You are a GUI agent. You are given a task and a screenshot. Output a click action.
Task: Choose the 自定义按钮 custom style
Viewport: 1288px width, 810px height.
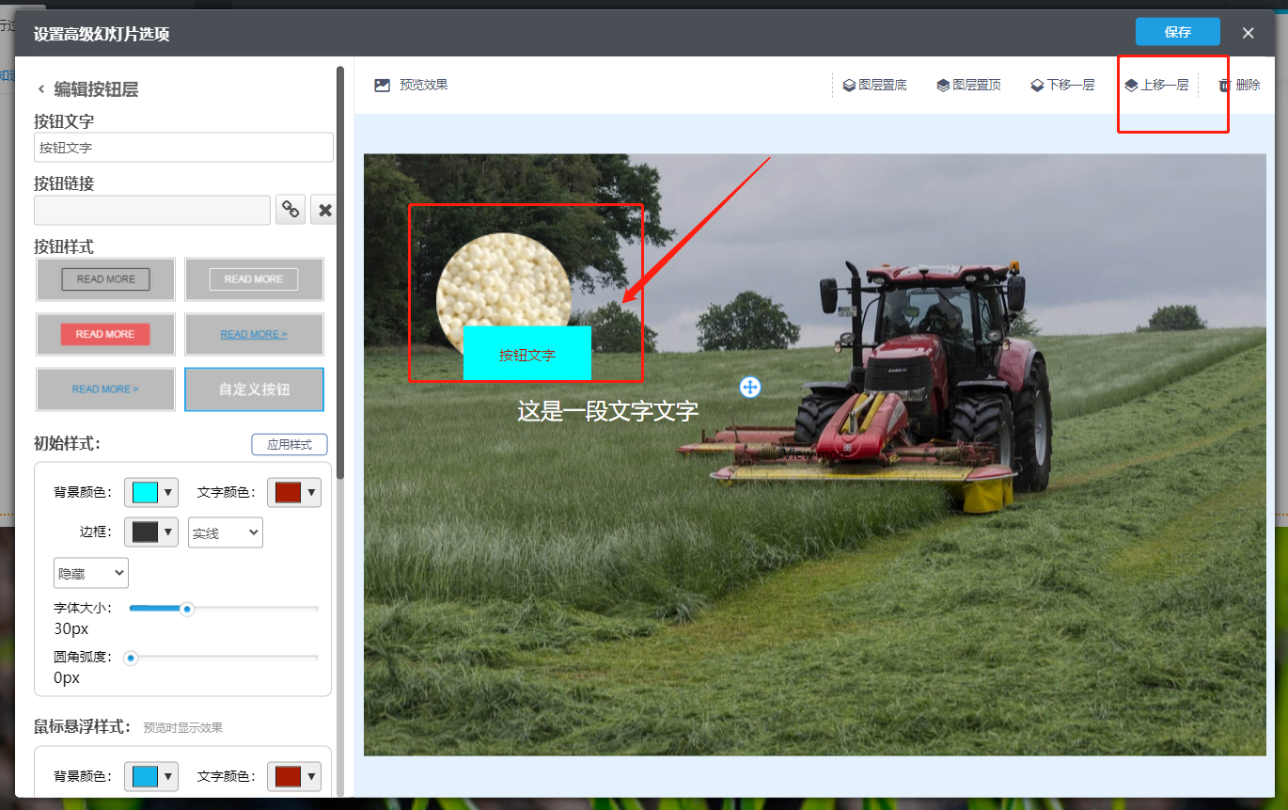(x=254, y=389)
